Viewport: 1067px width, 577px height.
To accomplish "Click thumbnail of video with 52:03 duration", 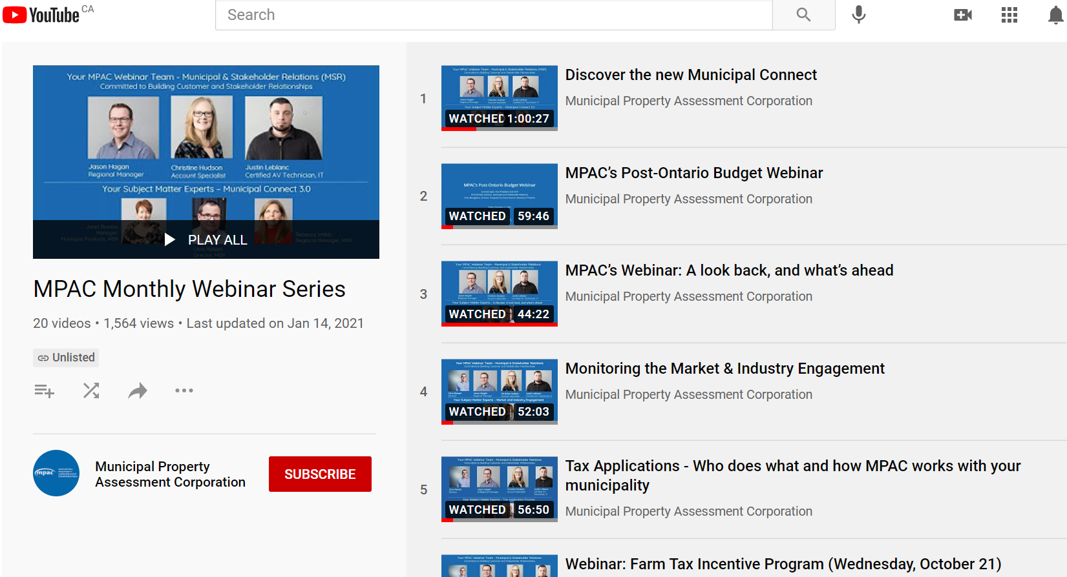I will 500,392.
